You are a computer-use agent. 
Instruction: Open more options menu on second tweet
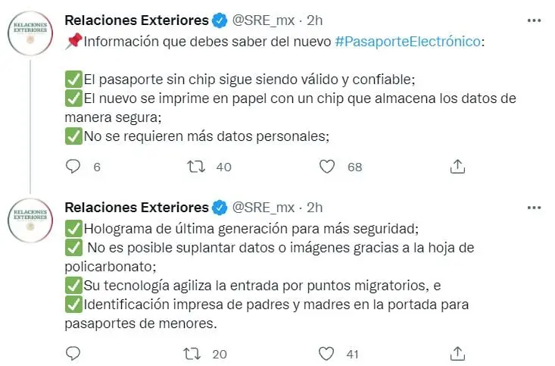(534, 208)
